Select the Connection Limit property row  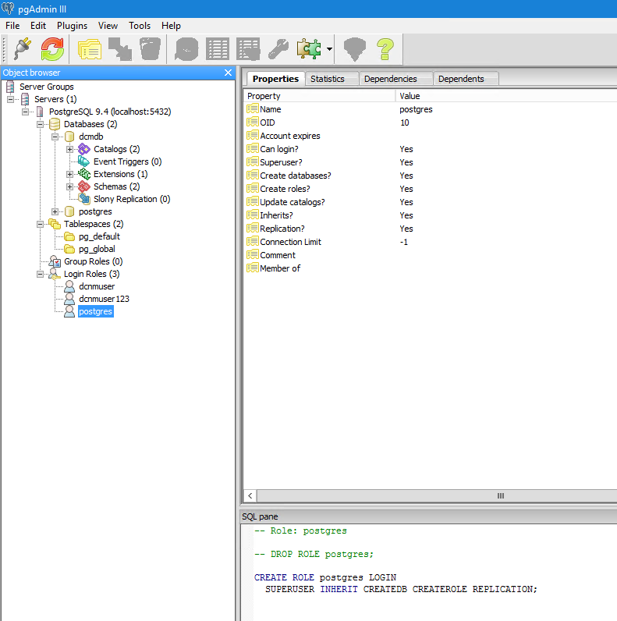tap(431, 242)
